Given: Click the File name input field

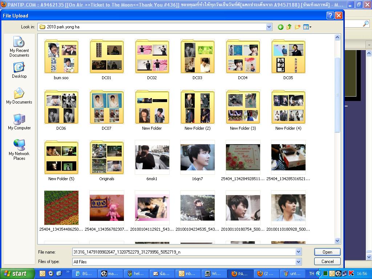Looking at the screenshot, I should click(184, 252).
